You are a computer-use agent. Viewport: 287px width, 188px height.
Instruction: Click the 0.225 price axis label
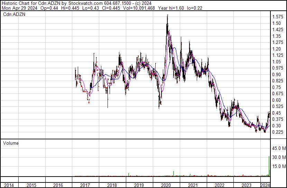(278, 132)
